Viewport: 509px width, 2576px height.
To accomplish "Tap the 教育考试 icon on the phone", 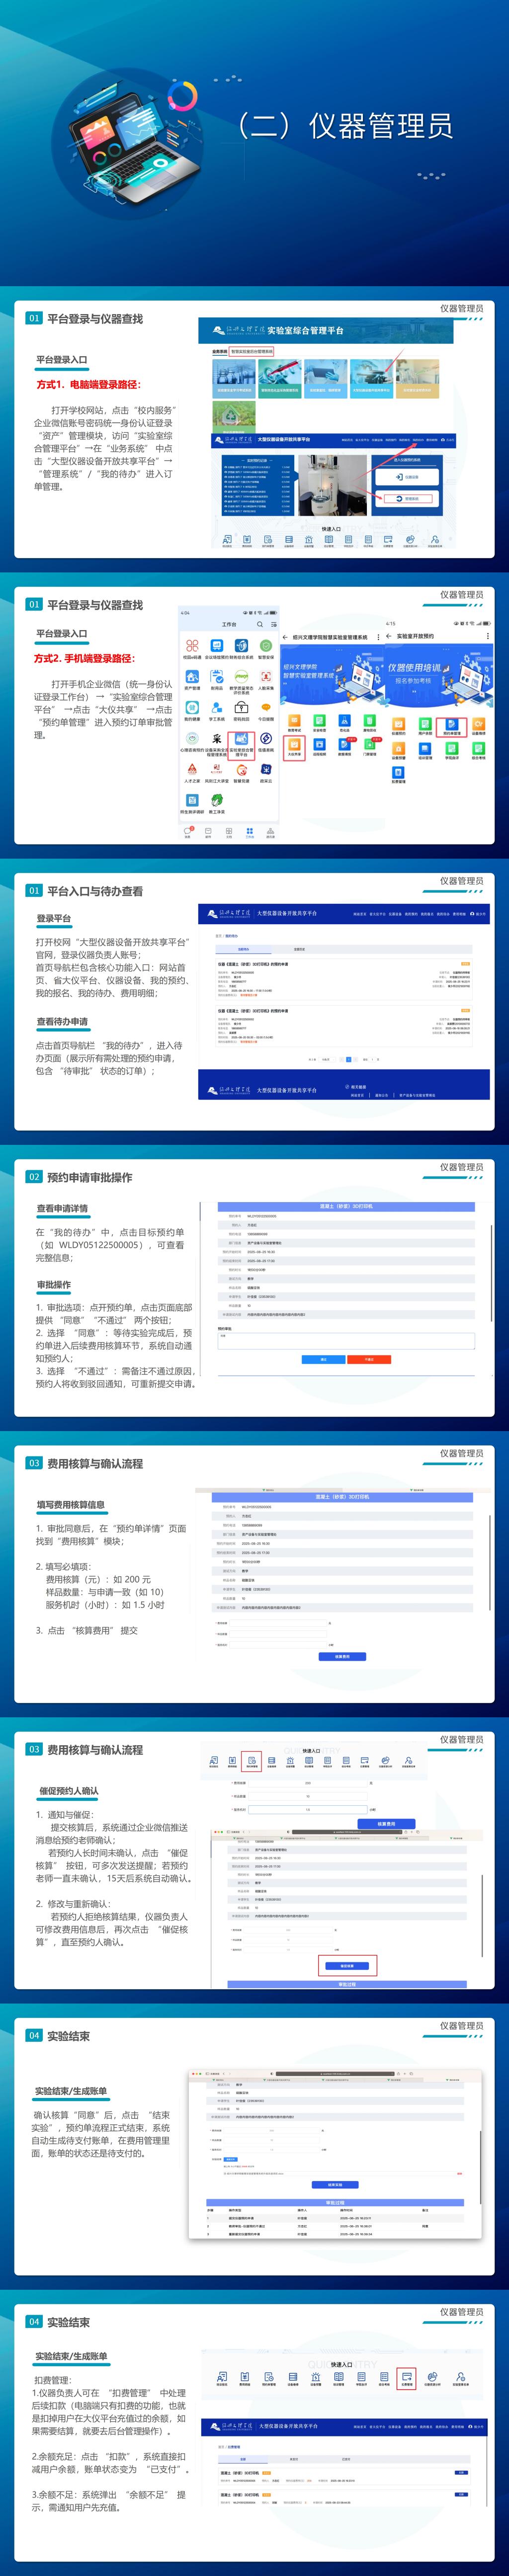I will click(294, 722).
